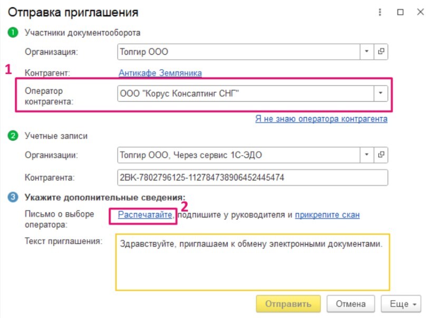Click the прикрепите скан link
431x318 pixels.
(x=327, y=215)
